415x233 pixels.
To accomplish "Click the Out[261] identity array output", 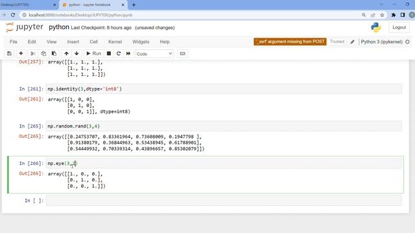I will [89, 105].
